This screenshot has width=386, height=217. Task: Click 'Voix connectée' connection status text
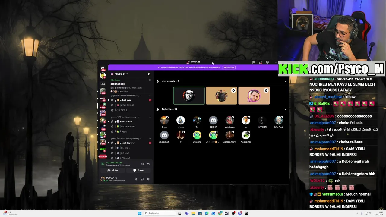[x=114, y=163]
